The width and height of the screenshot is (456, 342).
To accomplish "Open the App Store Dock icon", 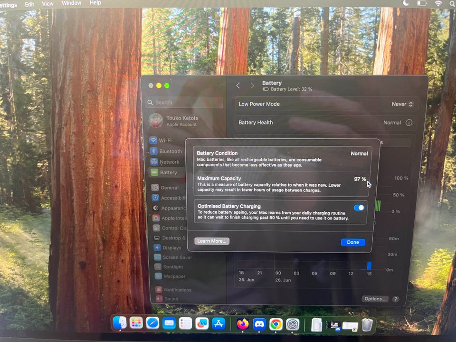I will point(218,323).
